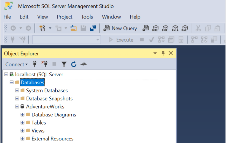This screenshot has height=143, width=226.
Task: Collapse the localhost server node
Action: [6, 74]
